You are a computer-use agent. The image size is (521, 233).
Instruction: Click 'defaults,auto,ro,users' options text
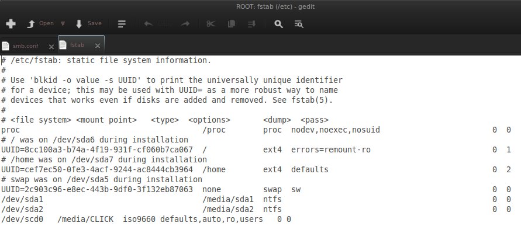[x=212, y=220]
